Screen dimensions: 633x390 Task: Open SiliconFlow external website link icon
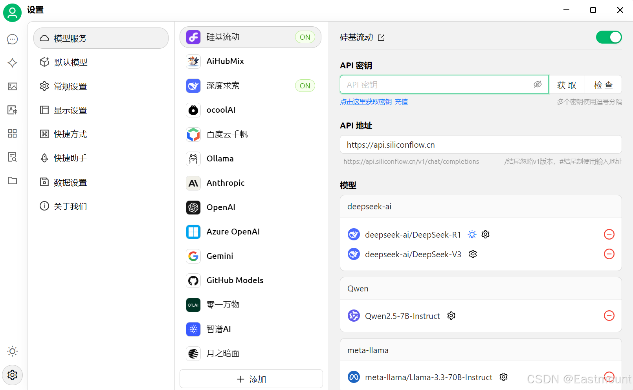click(381, 38)
